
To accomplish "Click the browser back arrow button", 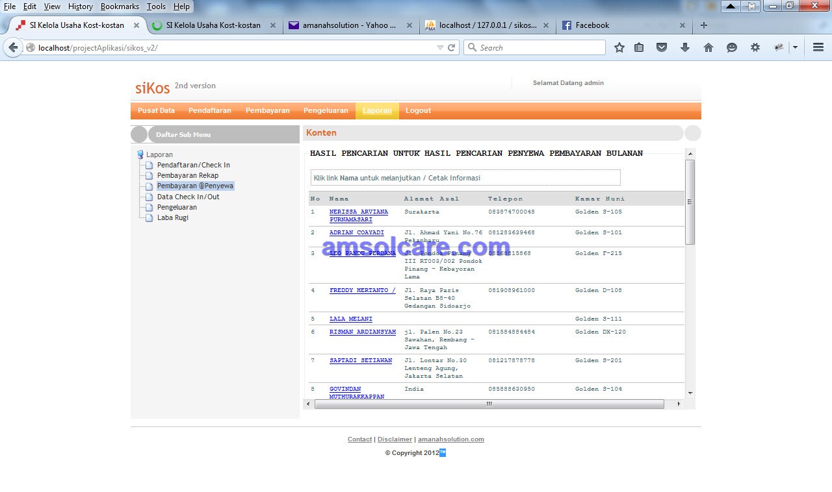I will [13, 47].
